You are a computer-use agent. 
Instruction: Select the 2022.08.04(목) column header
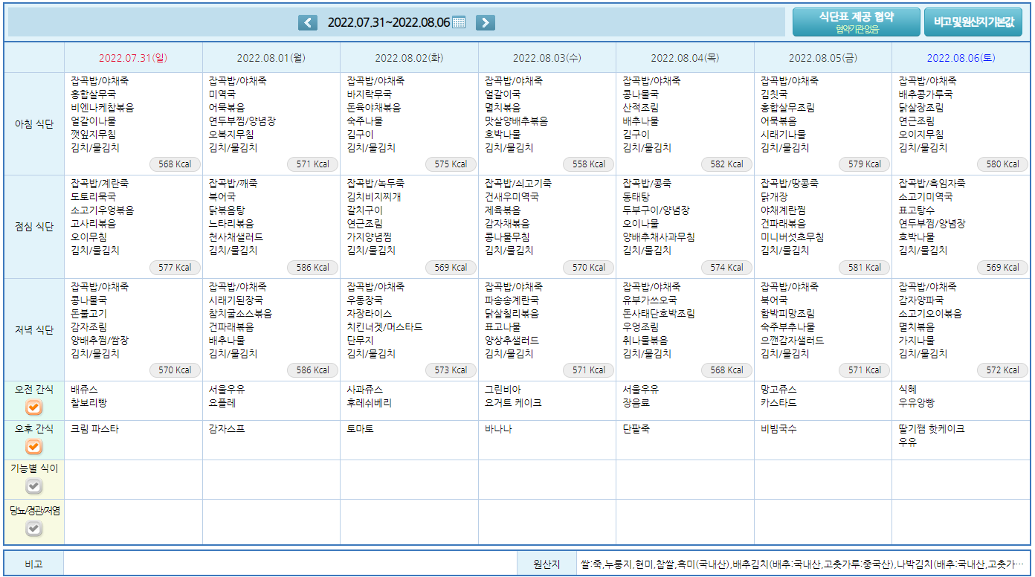[685, 57]
